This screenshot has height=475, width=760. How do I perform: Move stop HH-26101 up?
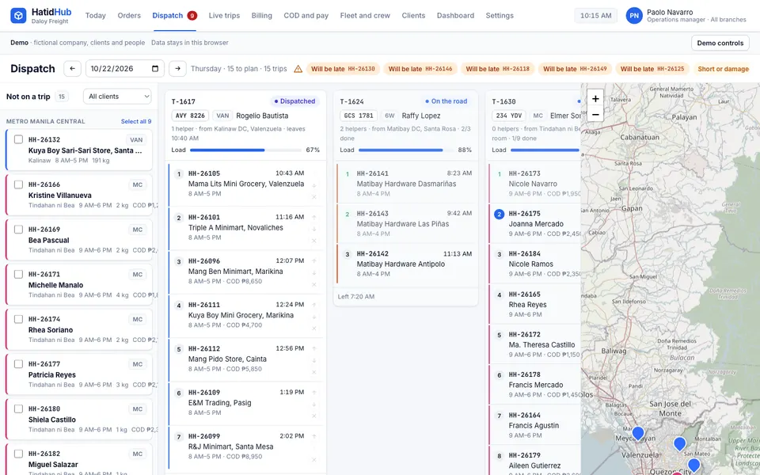click(x=314, y=217)
